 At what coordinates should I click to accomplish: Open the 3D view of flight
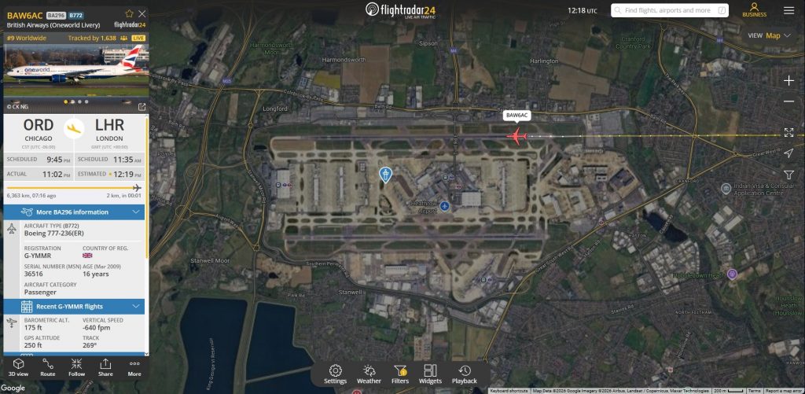click(19, 368)
